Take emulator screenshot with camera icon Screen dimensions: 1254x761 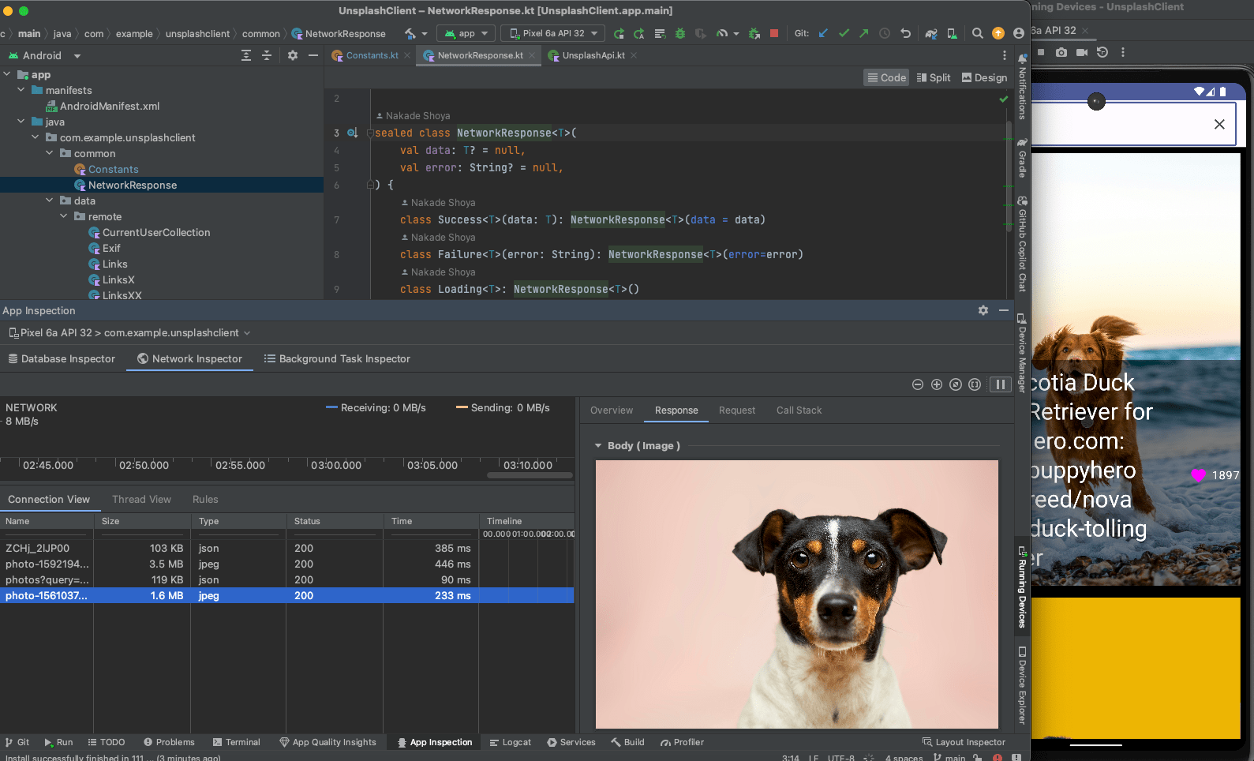tap(1061, 52)
